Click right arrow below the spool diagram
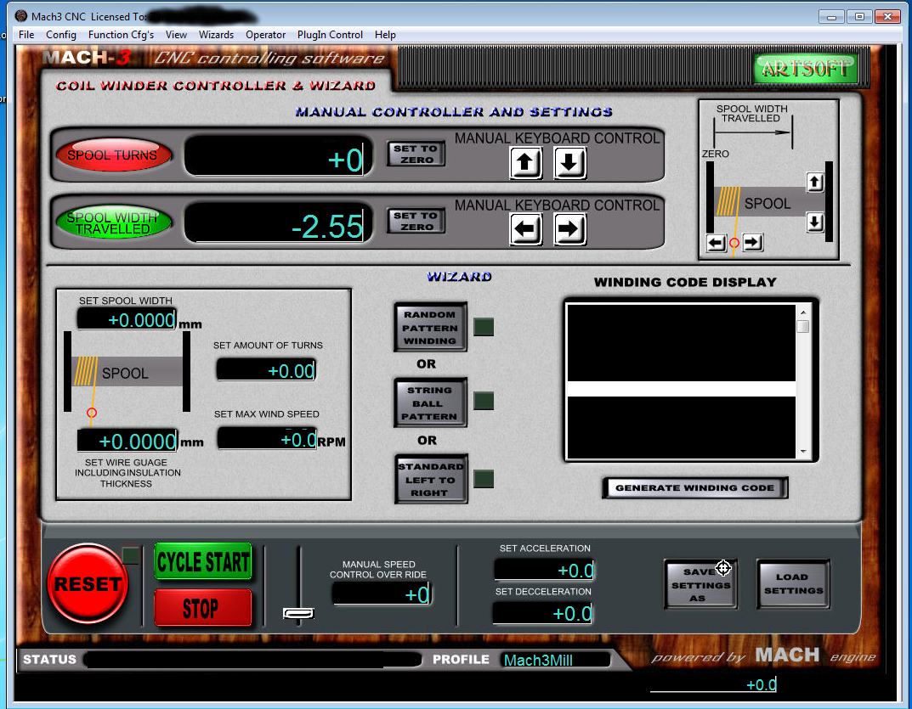This screenshot has width=912, height=709. click(x=752, y=242)
